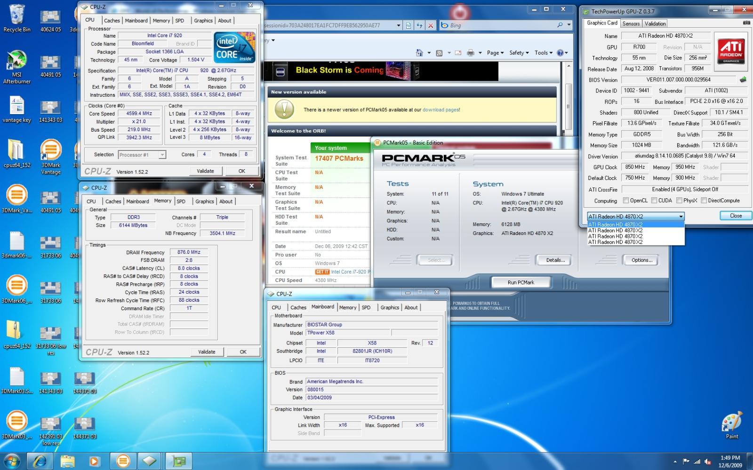Click the browser address bar URL field
Viewport: 753px width, 470px height.
(329, 25)
